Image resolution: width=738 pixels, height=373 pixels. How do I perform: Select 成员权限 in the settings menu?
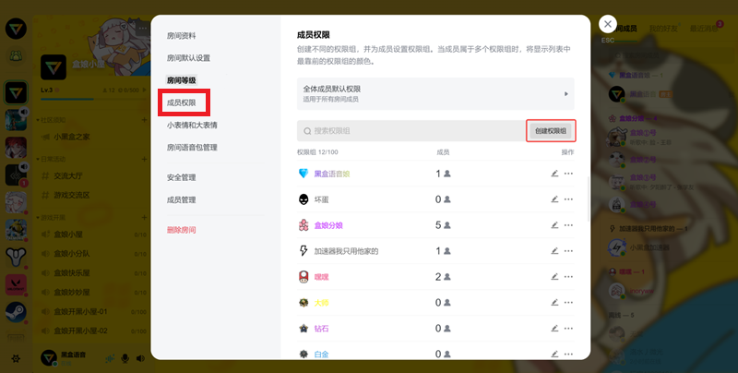pos(181,102)
